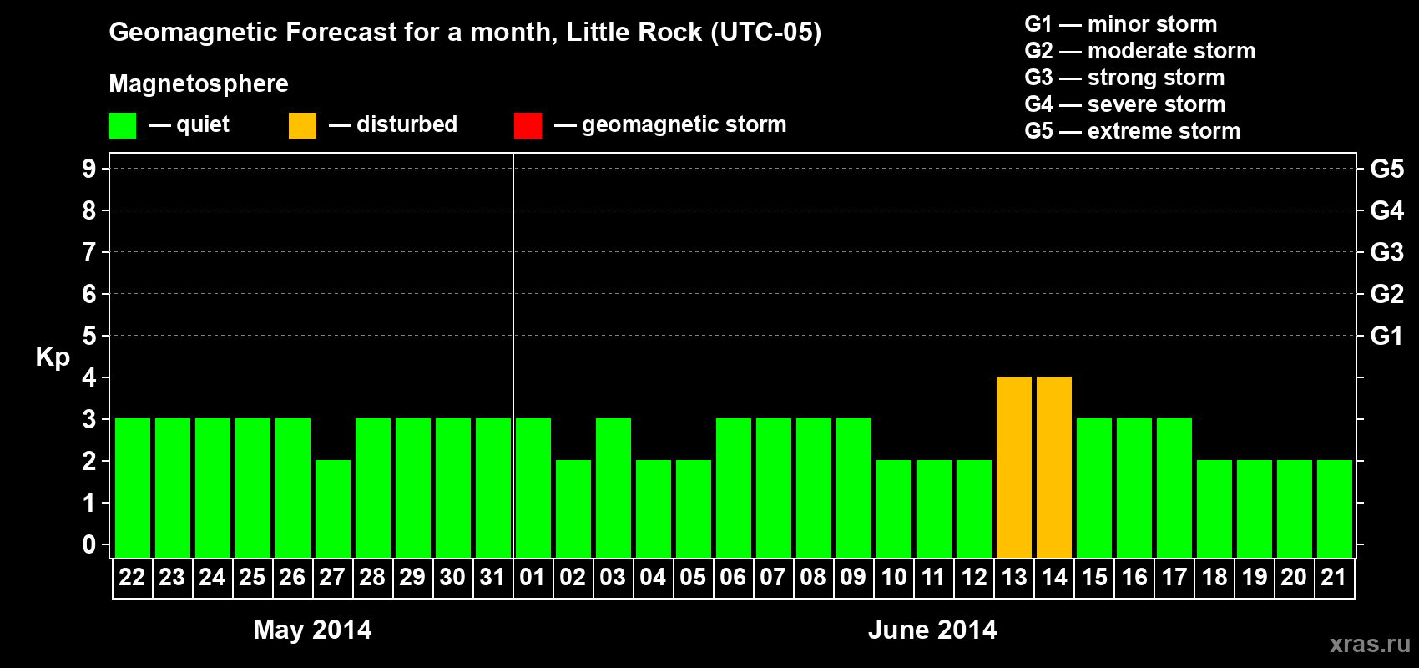1419x668 pixels.
Task: Click the G3 label on right axis
Action: click(1387, 252)
